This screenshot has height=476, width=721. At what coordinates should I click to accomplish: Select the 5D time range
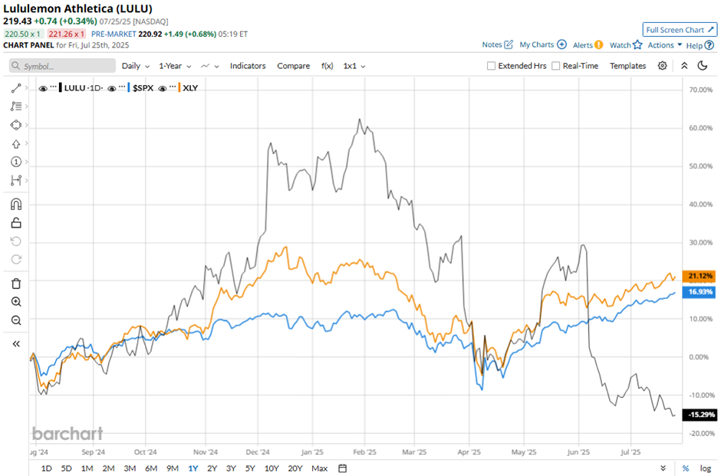coord(66,468)
